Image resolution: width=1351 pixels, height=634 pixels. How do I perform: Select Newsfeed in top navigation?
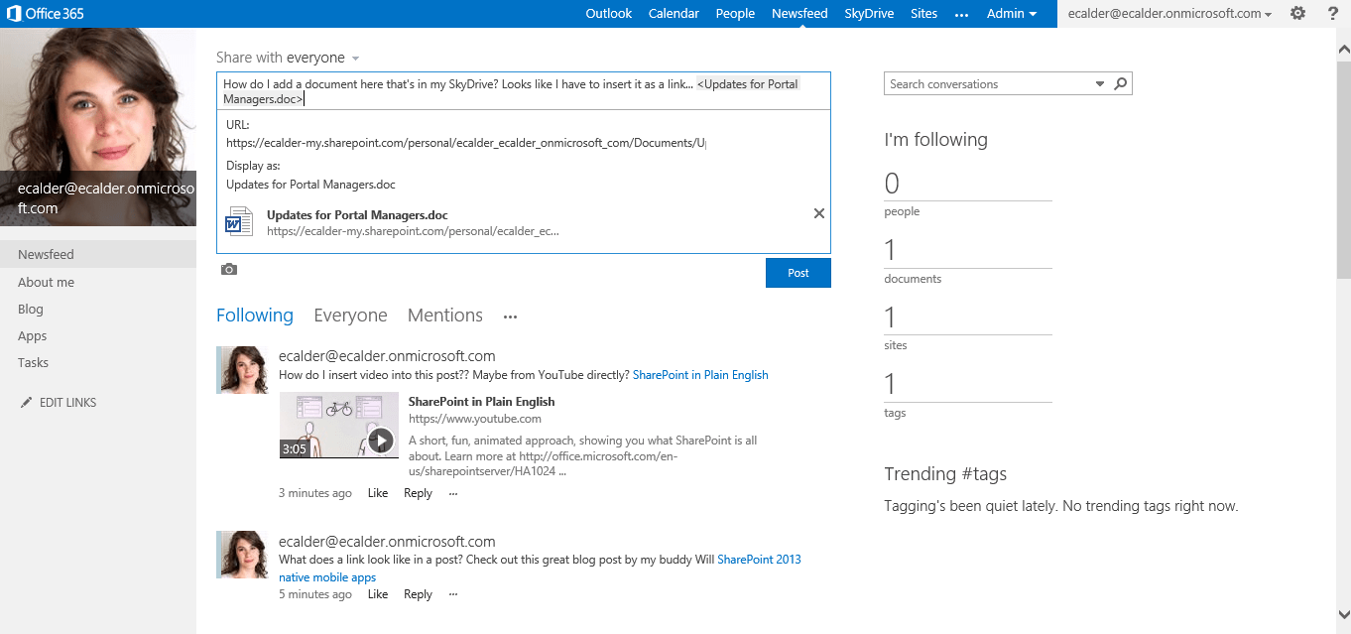click(x=799, y=13)
